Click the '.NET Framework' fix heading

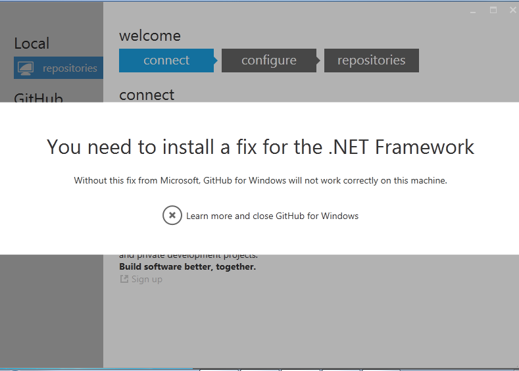coord(260,147)
